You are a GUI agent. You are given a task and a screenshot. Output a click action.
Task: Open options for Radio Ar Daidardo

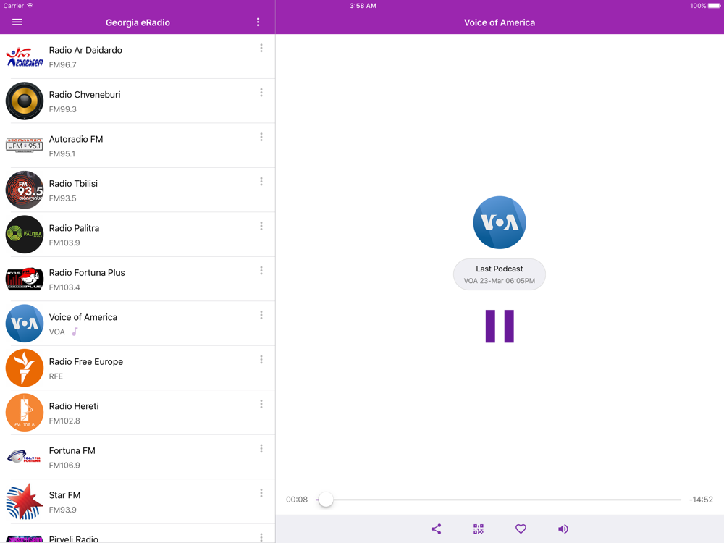click(261, 48)
